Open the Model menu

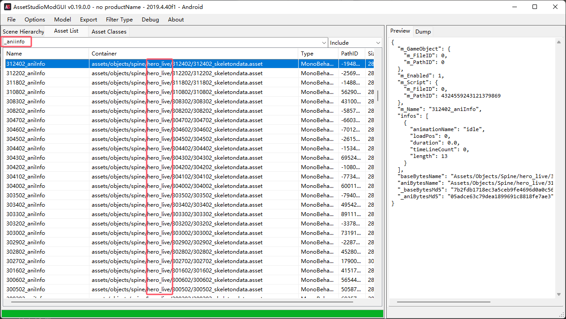tap(63, 19)
